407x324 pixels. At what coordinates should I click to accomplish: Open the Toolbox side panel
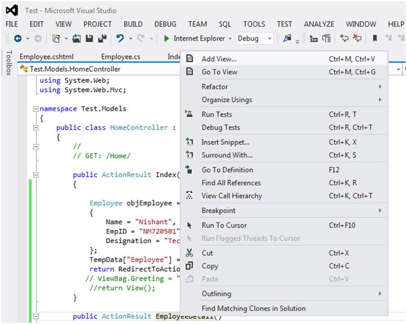[x=8, y=63]
